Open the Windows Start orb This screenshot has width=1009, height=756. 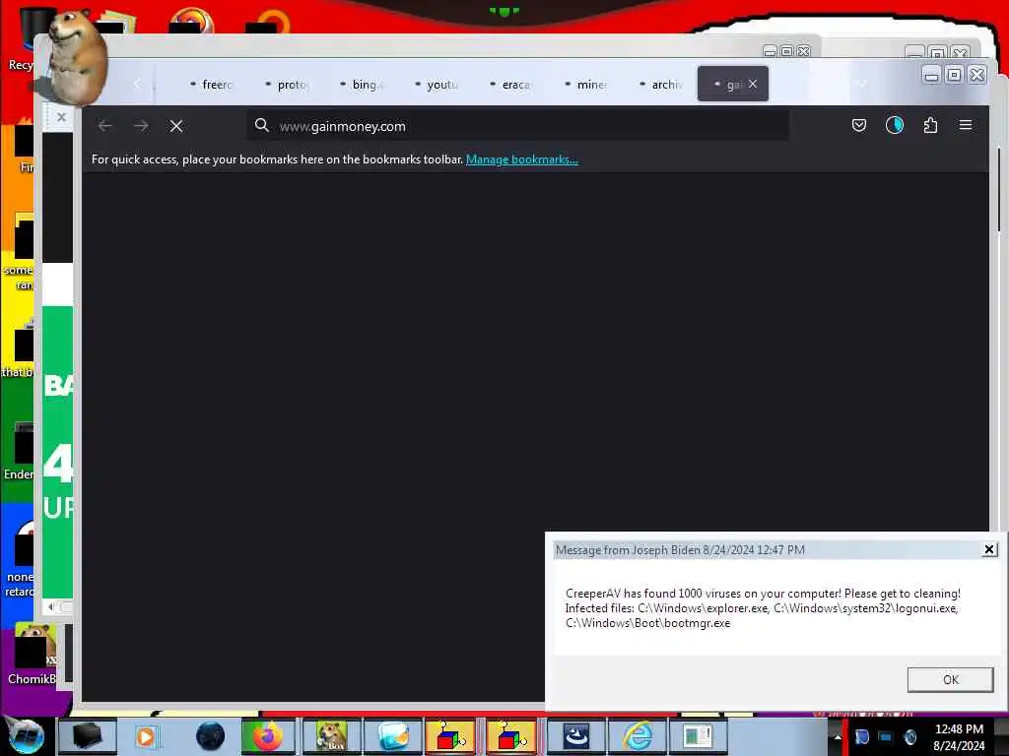[24, 736]
